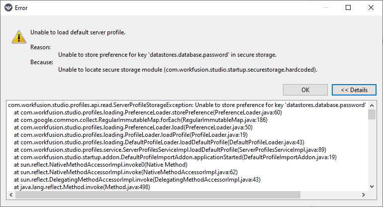The width and height of the screenshot is (383, 207).
Task: Click the WorkFusion app icon in title bar
Action: pos(8,8)
